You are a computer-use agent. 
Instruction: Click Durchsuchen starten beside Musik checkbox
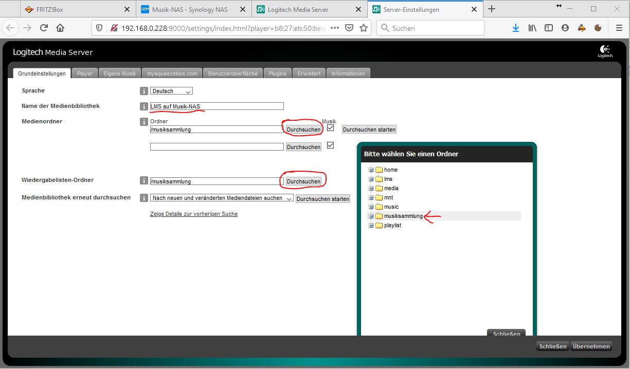[369, 130]
